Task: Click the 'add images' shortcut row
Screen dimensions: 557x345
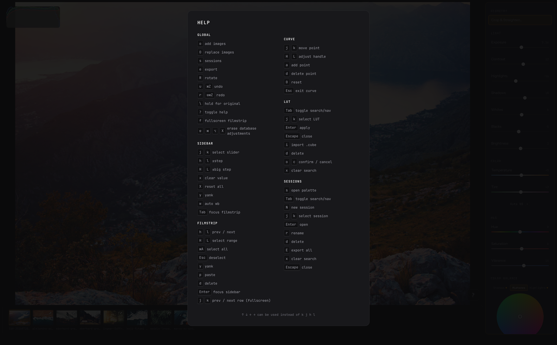Action: 212,44
